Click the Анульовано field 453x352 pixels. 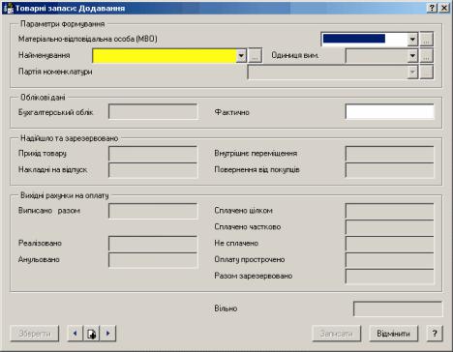153,260
